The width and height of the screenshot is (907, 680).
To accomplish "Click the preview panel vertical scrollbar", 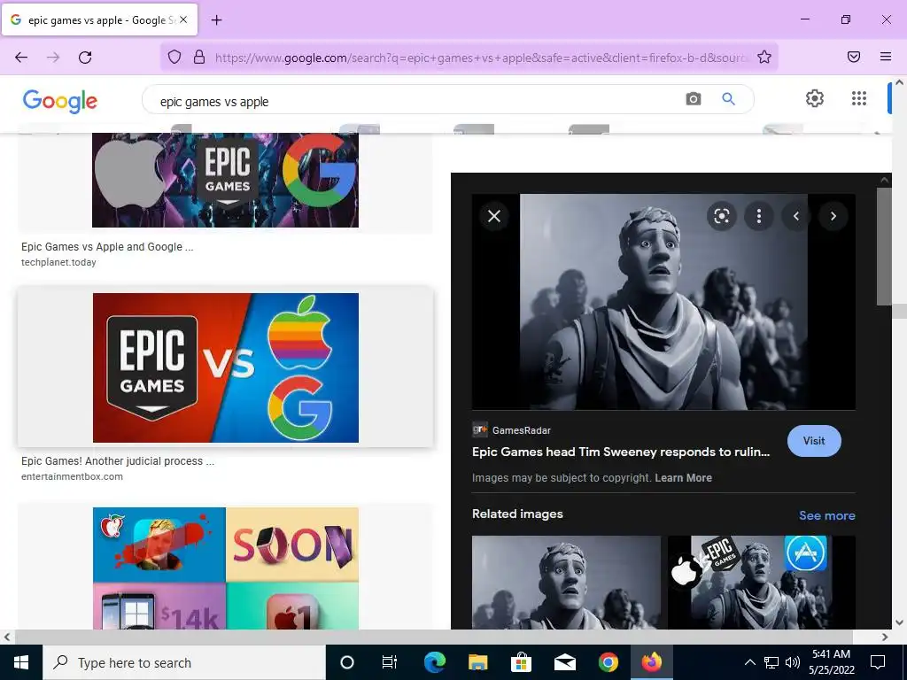I will click(x=884, y=246).
